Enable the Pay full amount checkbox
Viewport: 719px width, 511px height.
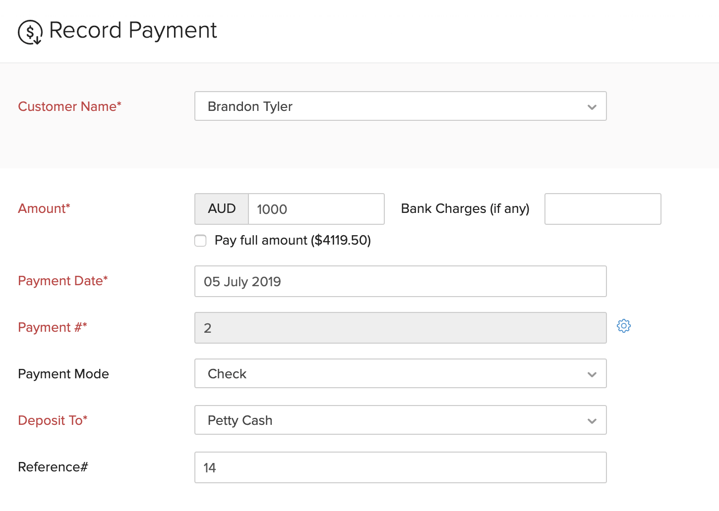200,241
